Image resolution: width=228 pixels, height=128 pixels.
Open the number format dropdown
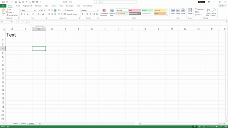pyautogui.click(x=97, y=10)
